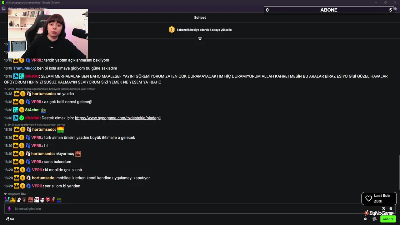Jump to replied message 'VPRIL: tercih yaptım' reference
Image resolution: width=400 pixels, height=225 pixels.
tap(50, 89)
